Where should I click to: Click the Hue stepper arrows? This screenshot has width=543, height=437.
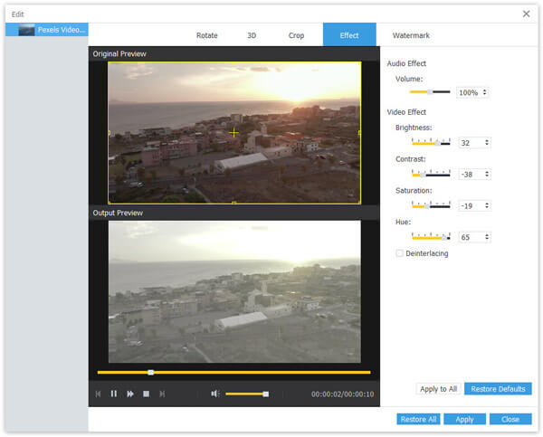point(487,237)
